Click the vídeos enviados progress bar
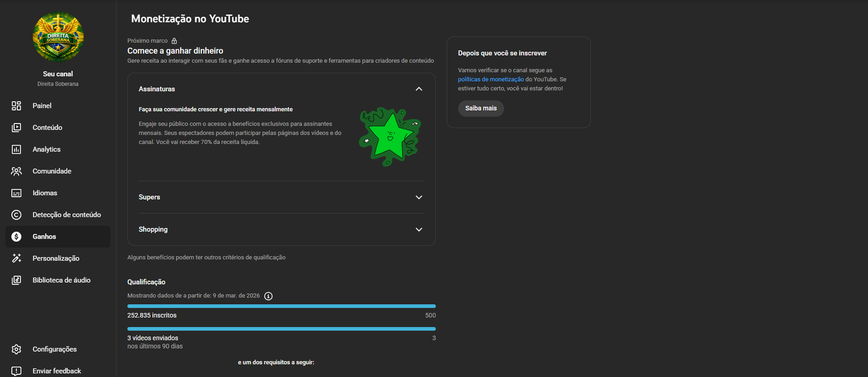Image resolution: width=868 pixels, height=377 pixels. pos(281,329)
